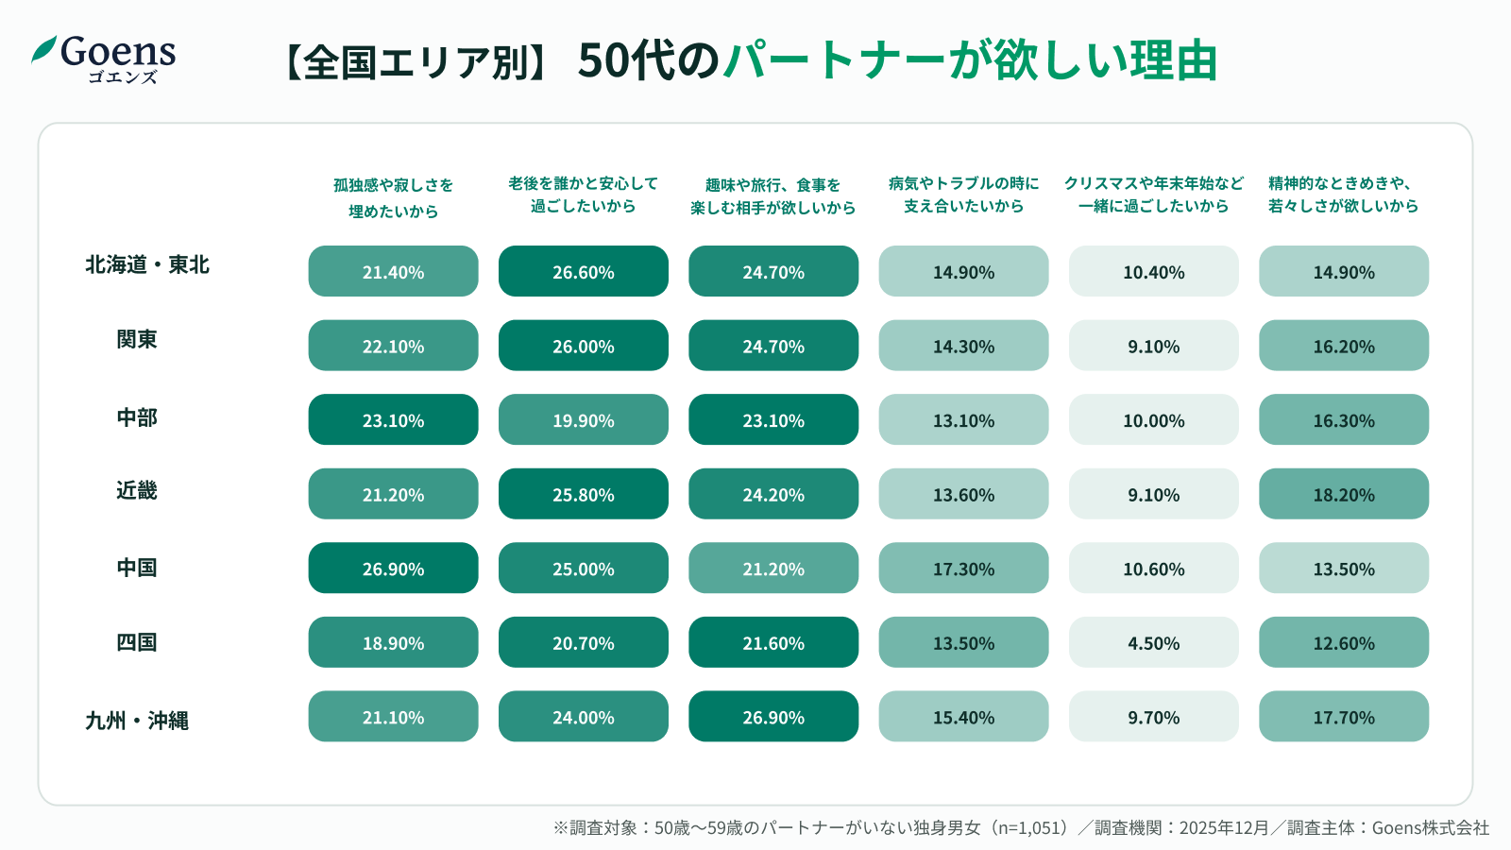Viewport: 1511px width, 850px height.
Task: Select the クリスマスや年末年始など column header
Action: [x=1153, y=195]
